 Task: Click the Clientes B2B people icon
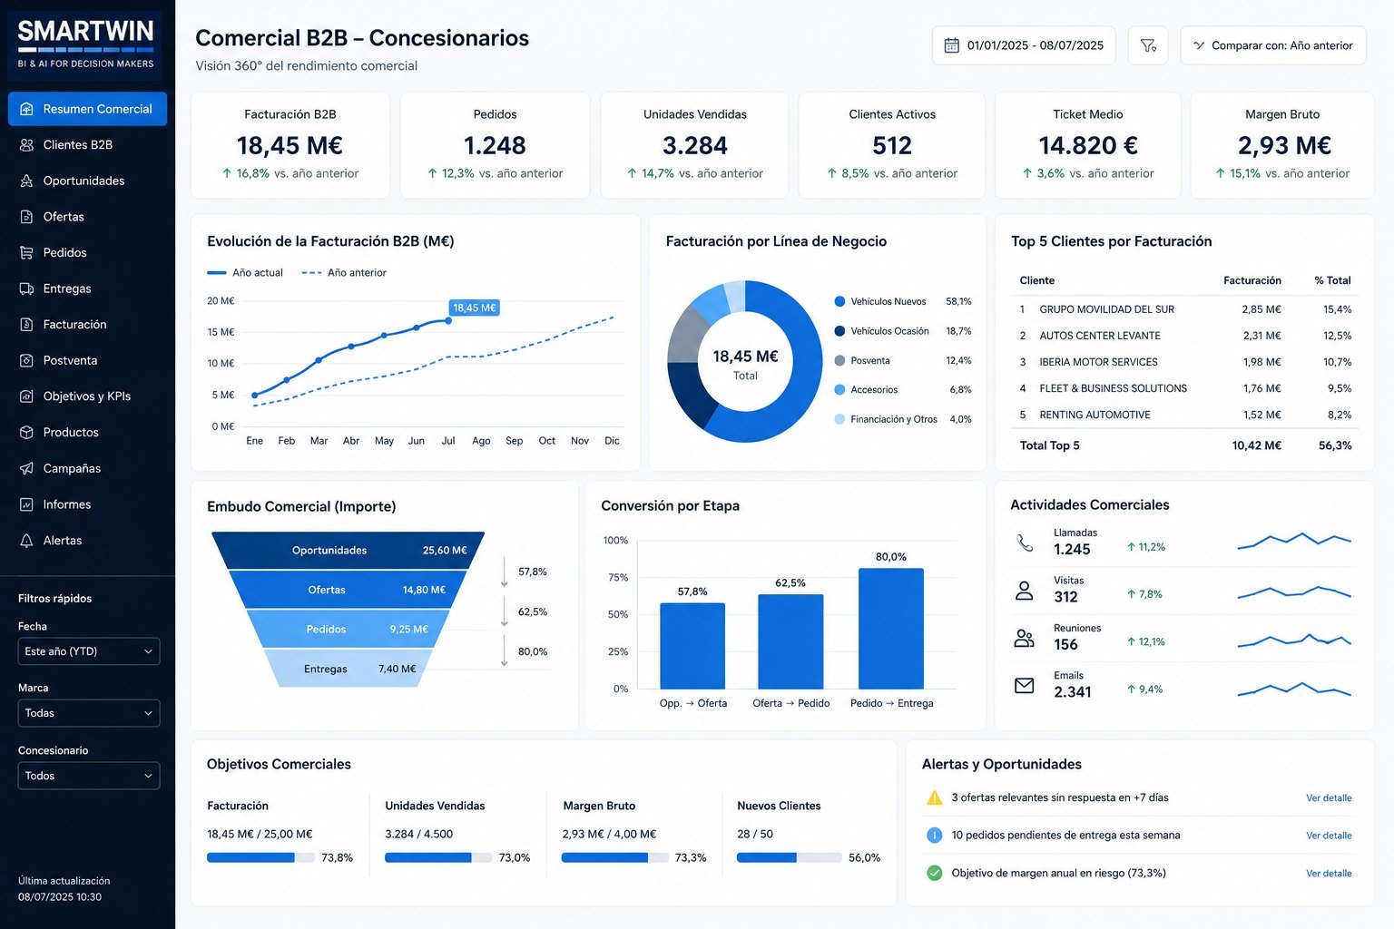coord(26,145)
